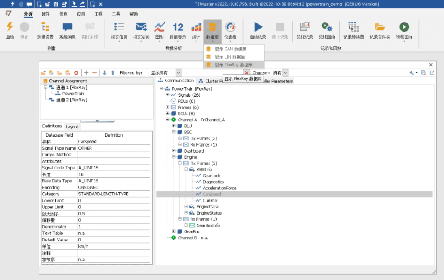Image resolution: width=444 pixels, height=280 pixels.
Task: Collapse the Channel A - FrChannel_A node
Action: tap(167, 120)
